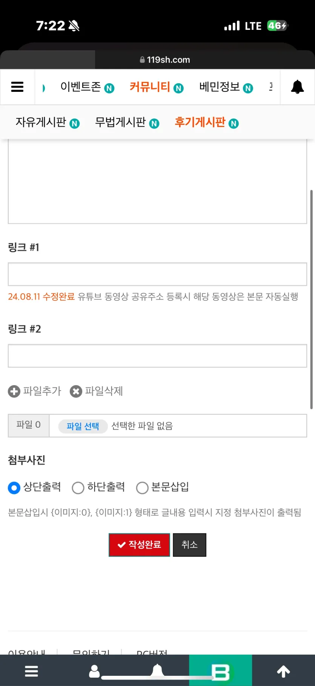The width and height of the screenshot is (315, 686).
Task: Click the 취소 cancel button
Action: [x=189, y=545]
